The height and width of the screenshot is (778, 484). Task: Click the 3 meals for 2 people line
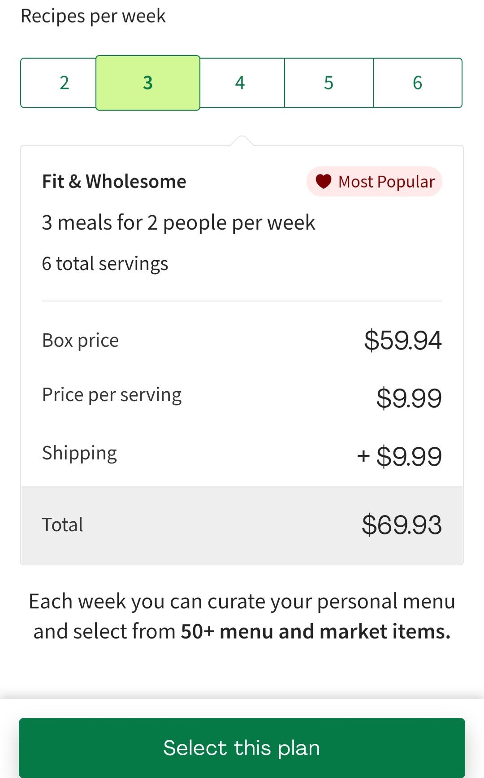(178, 223)
